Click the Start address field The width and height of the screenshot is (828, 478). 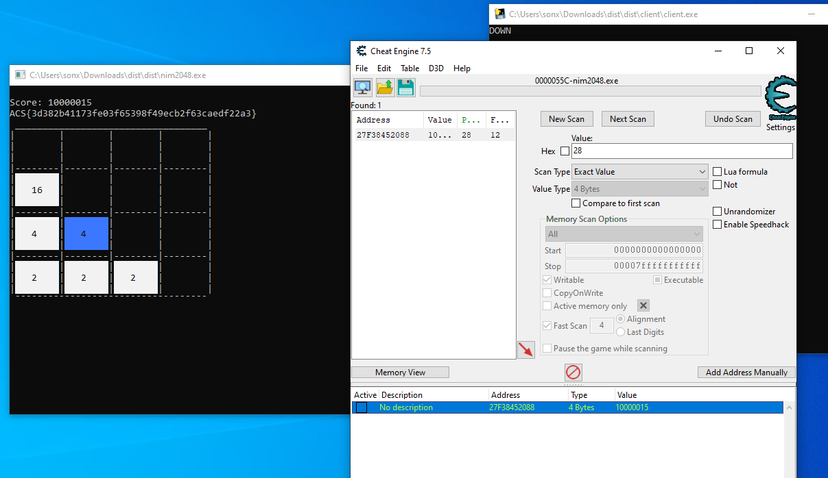(x=634, y=251)
